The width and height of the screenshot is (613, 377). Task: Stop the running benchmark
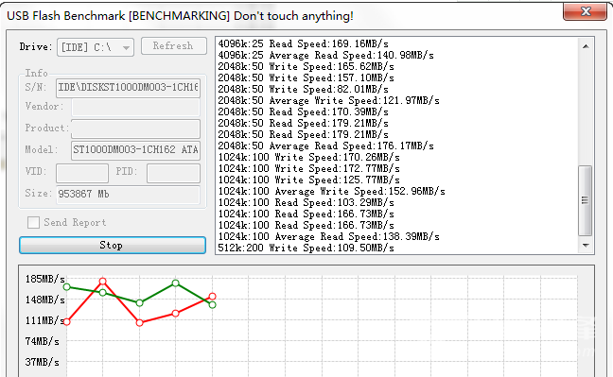pyautogui.click(x=113, y=245)
